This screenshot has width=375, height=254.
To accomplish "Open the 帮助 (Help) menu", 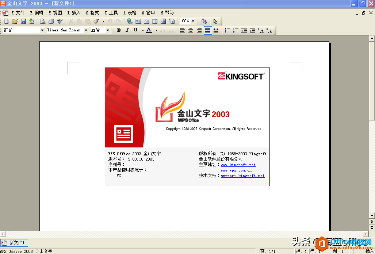I will click(x=167, y=13).
